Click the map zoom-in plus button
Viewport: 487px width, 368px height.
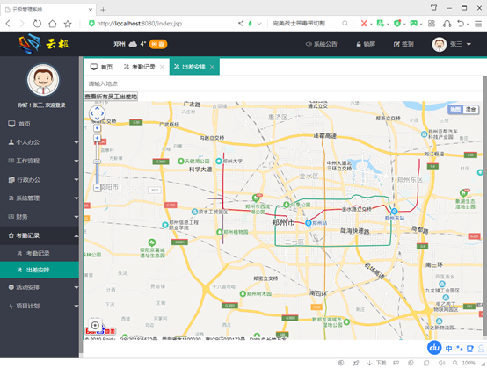point(98,138)
